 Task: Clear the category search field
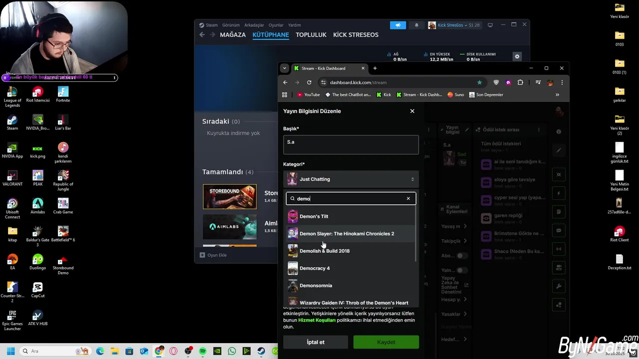(x=408, y=198)
